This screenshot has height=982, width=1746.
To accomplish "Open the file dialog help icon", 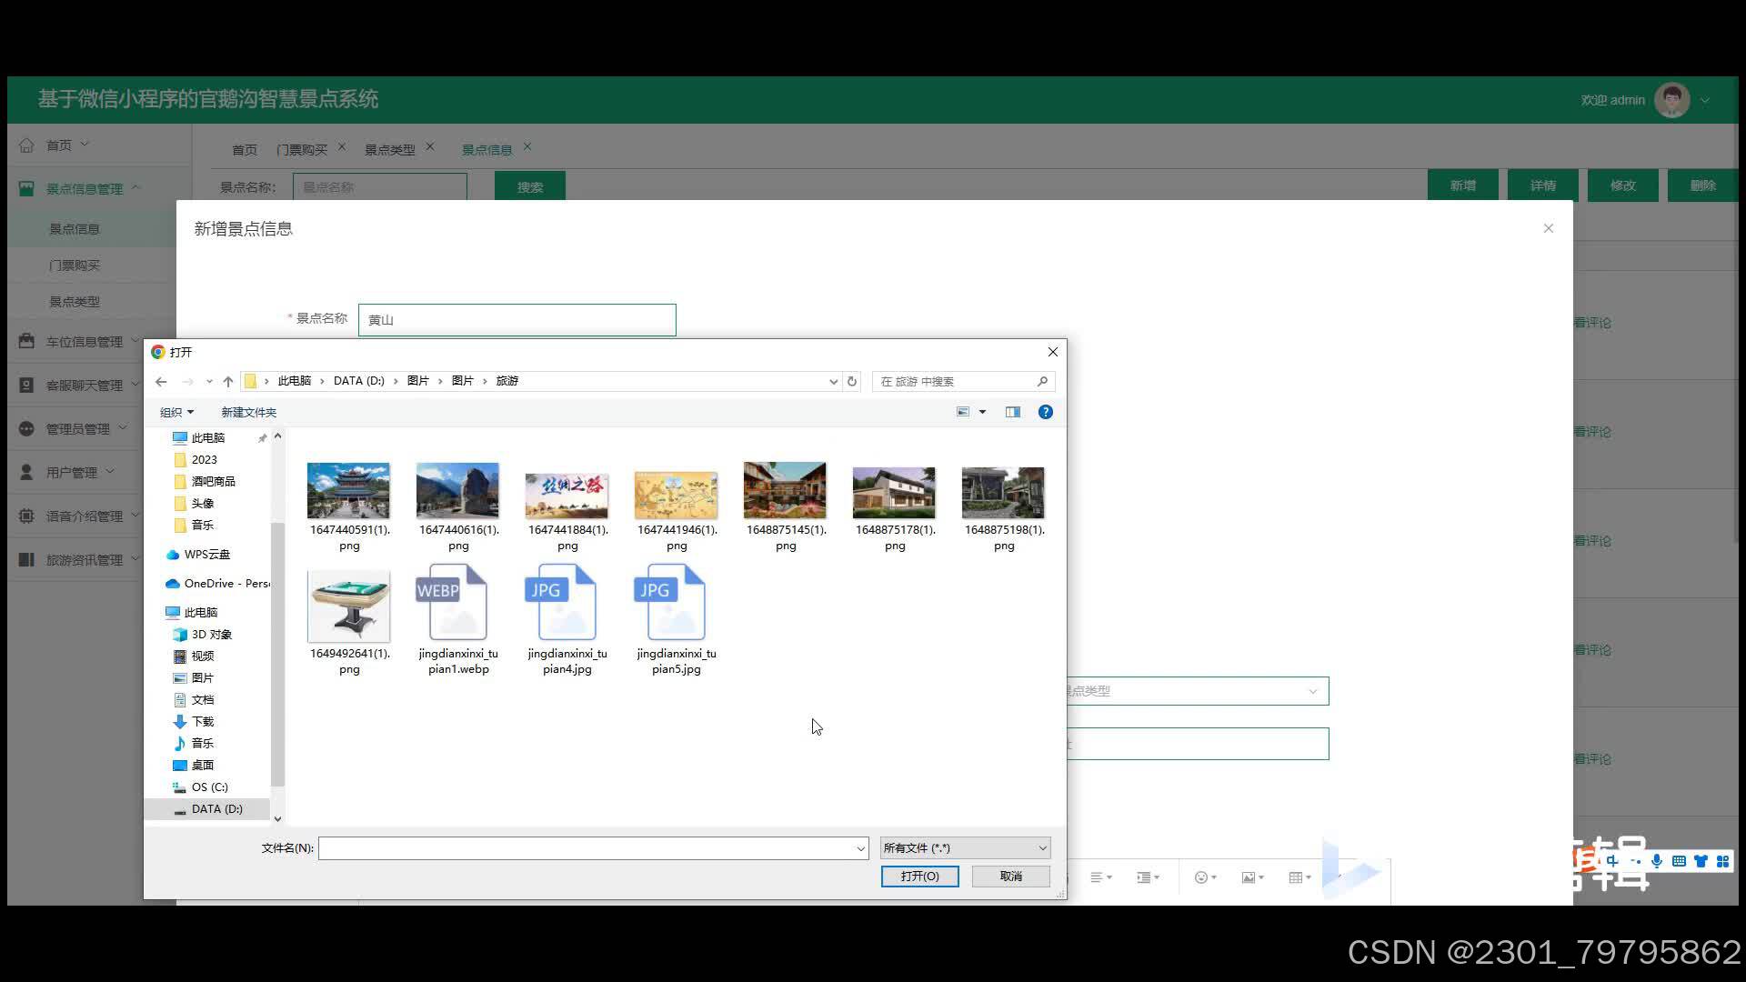I will 1046,412.
